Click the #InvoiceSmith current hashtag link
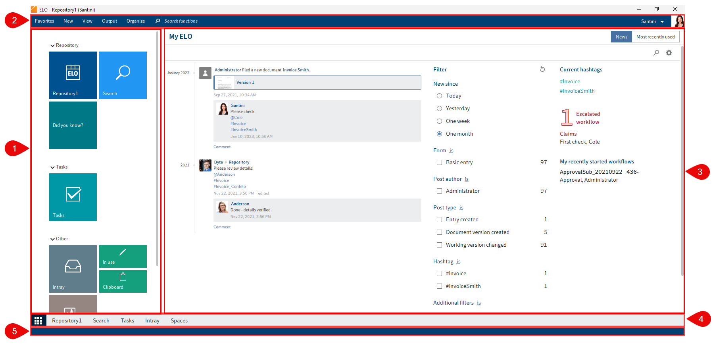Image resolution: width=713 pixels, height=351 pixels. click(577, 91)
